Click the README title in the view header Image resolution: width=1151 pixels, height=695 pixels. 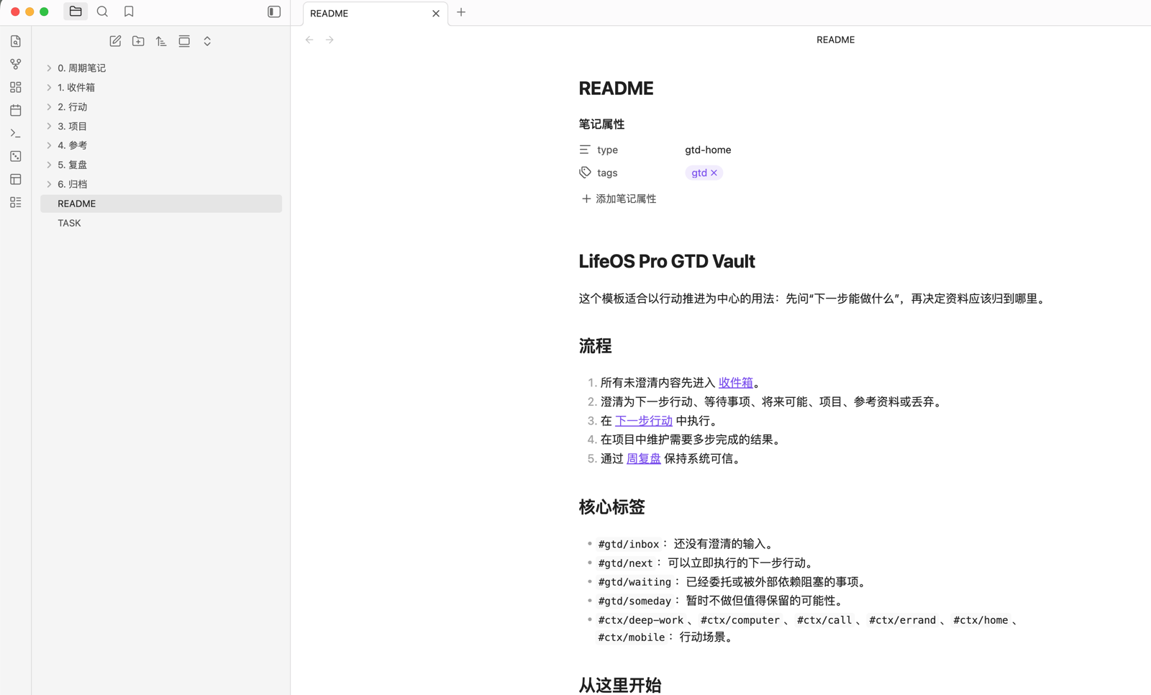click(835, 40)
